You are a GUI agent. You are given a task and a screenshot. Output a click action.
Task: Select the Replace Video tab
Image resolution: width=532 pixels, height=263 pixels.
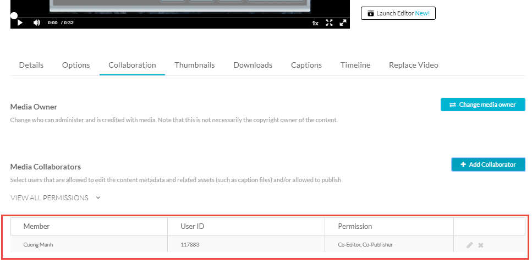(414, 65)
